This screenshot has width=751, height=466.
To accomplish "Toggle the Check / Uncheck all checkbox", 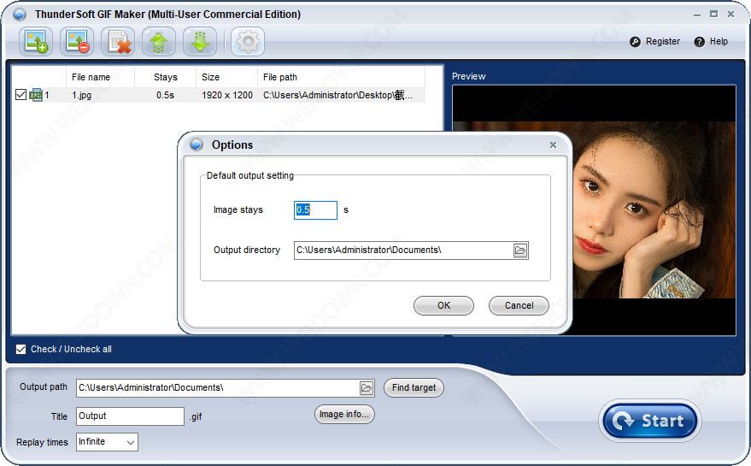I will click(21, 349).
